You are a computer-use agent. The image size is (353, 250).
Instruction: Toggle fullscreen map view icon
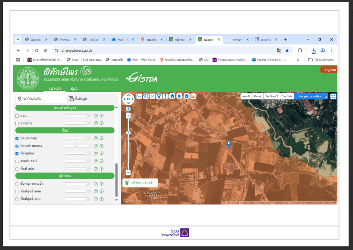(333, 97)
